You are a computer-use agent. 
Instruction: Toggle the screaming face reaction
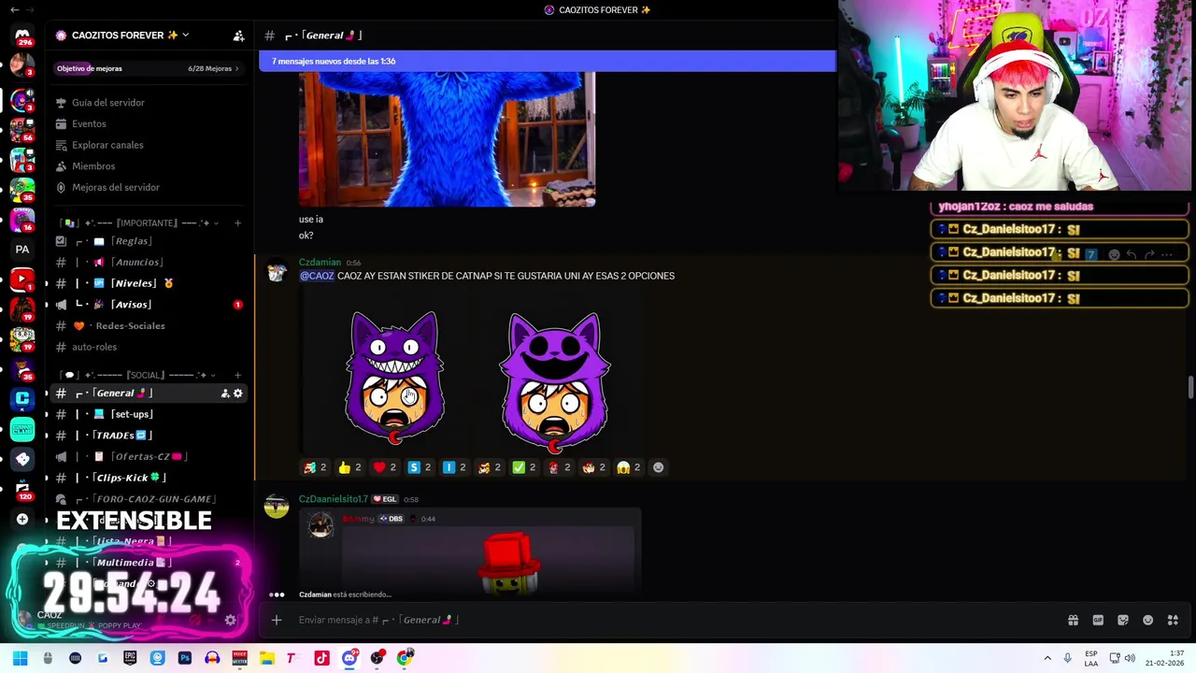pos(629,467)
